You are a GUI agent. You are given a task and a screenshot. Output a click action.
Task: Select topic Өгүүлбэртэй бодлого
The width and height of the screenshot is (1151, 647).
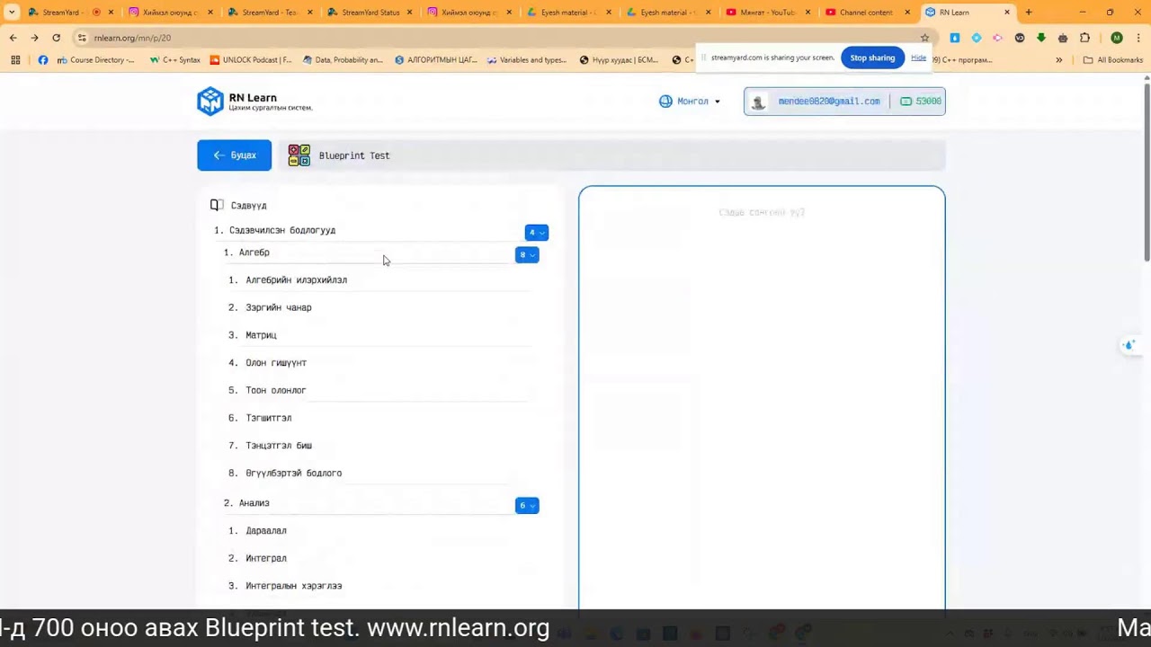point(293,474)
